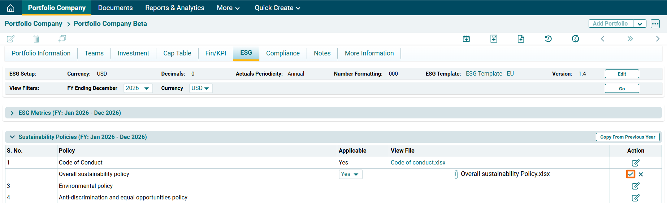Save the row with the checkmark icon
Viewport: 667px width, 203px height.
[631, 174]
